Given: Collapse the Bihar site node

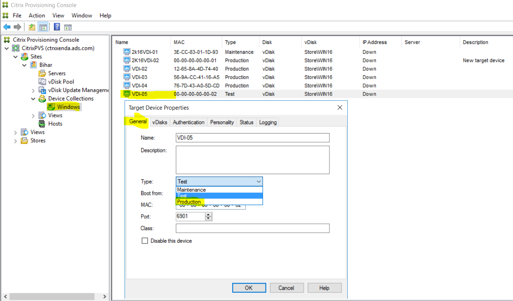Looking at the screenshot, I should [24, 65].
